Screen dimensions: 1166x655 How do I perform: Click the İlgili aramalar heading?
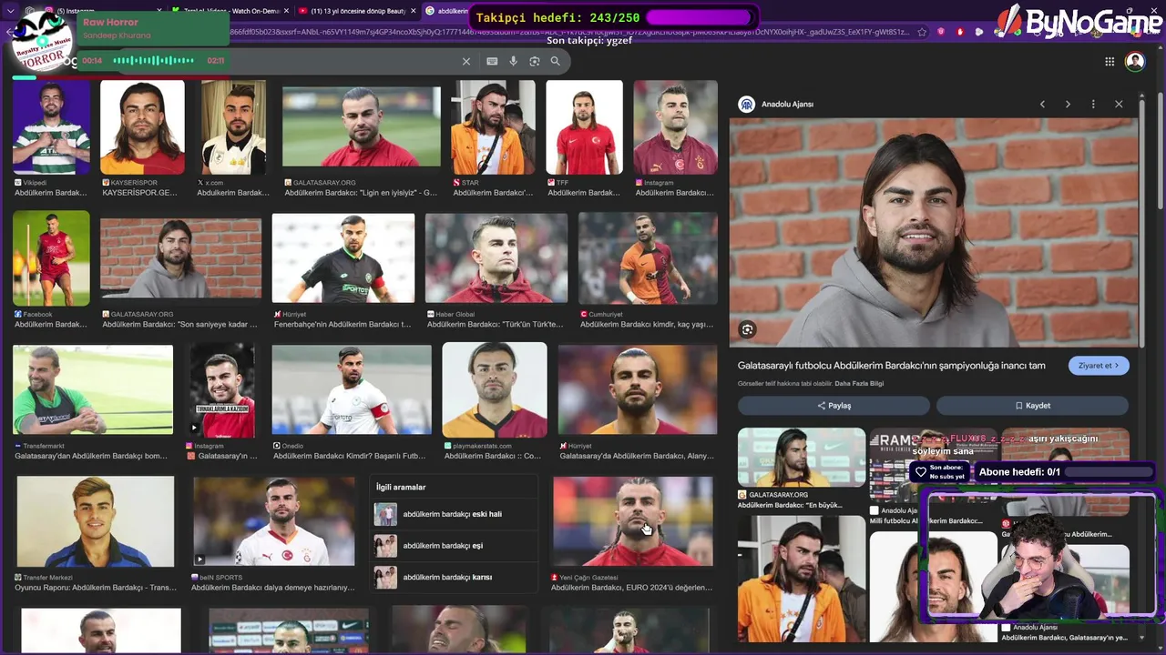pos(401,488)
